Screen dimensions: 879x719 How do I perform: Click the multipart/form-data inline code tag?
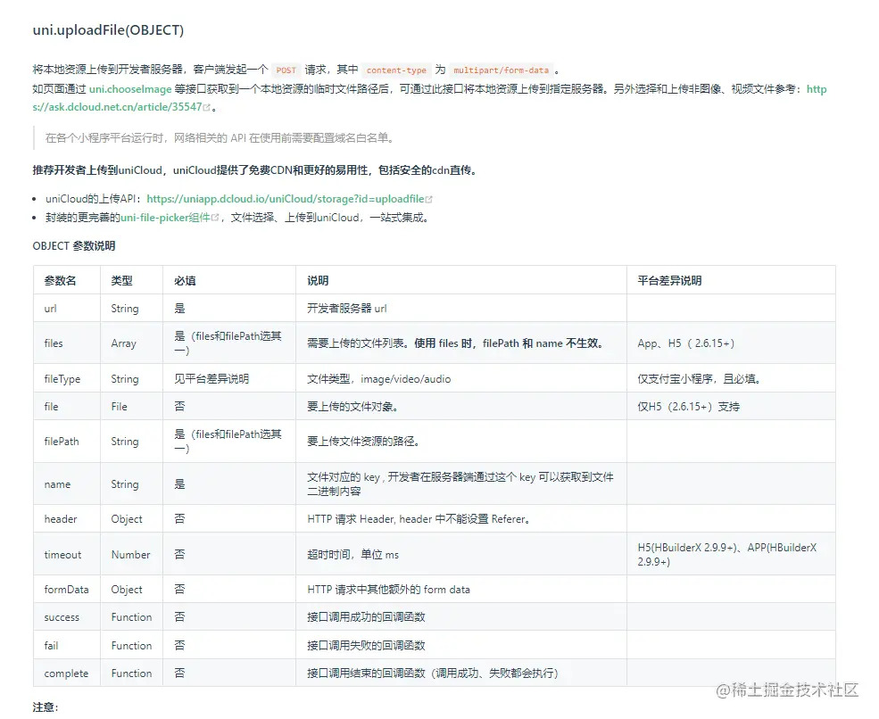pos(502,70)
